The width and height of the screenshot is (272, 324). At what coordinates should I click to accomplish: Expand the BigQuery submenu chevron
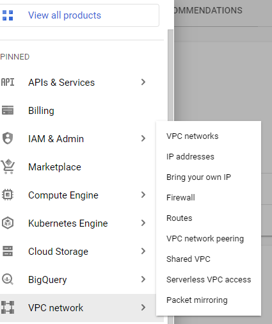pyautogui.click(x=143, y=279)
